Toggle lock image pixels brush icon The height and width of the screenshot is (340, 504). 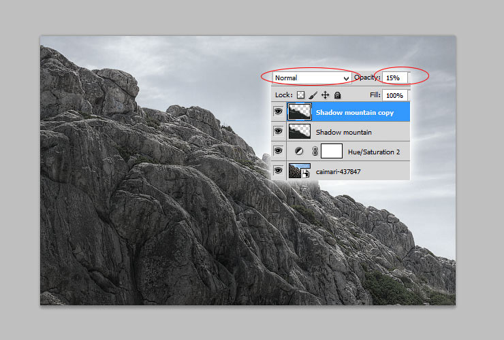313,95
